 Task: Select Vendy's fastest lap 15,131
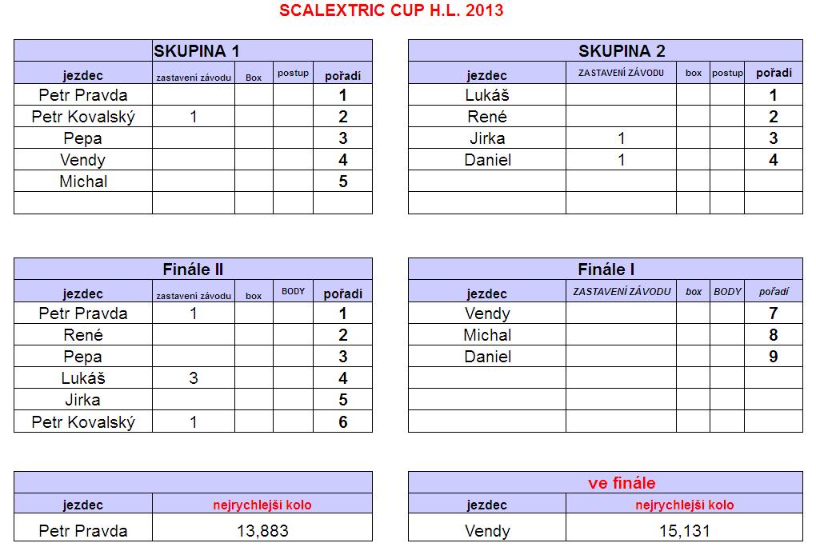coord(684,530)
